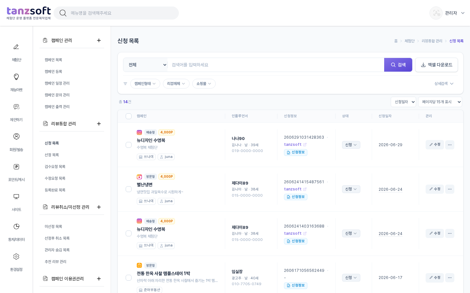Toggle the select-all header checkbox
This screenshot has height=293, width=470.
tap(129, 116)
